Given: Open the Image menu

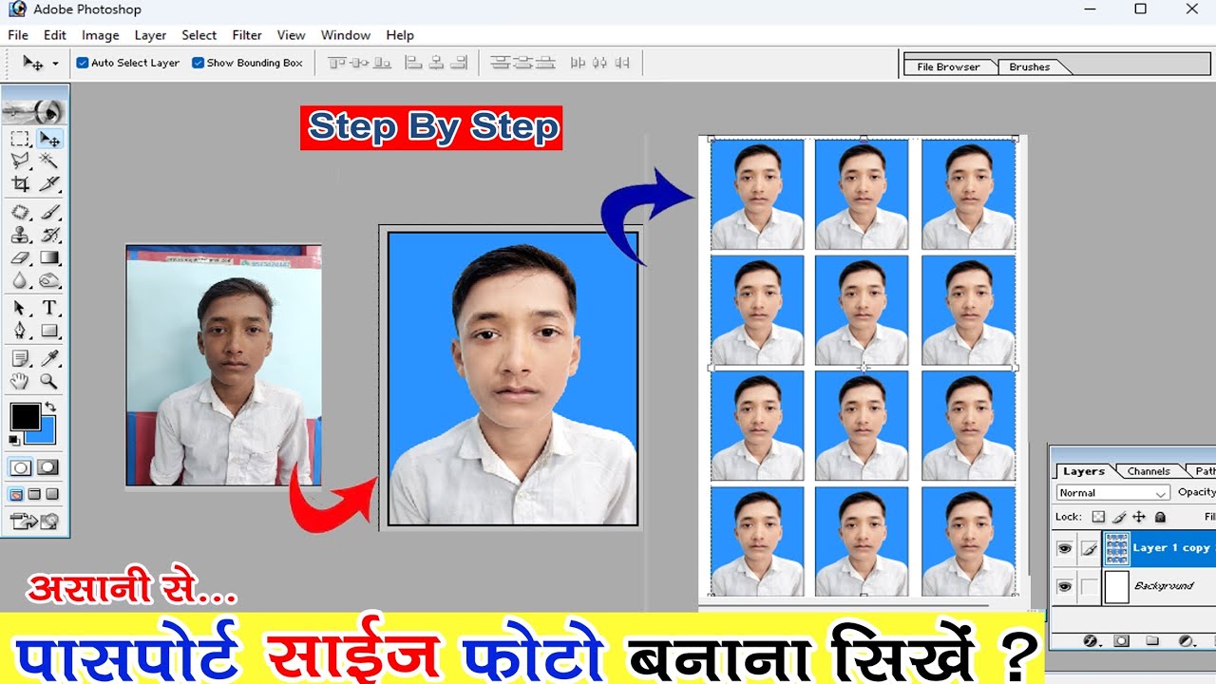Looking at the screenshot, I should [x=101, y=35].
